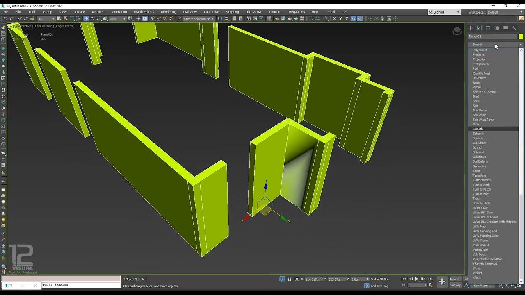
Task: Toggle Set Key mode
Action: coord(456,285)
